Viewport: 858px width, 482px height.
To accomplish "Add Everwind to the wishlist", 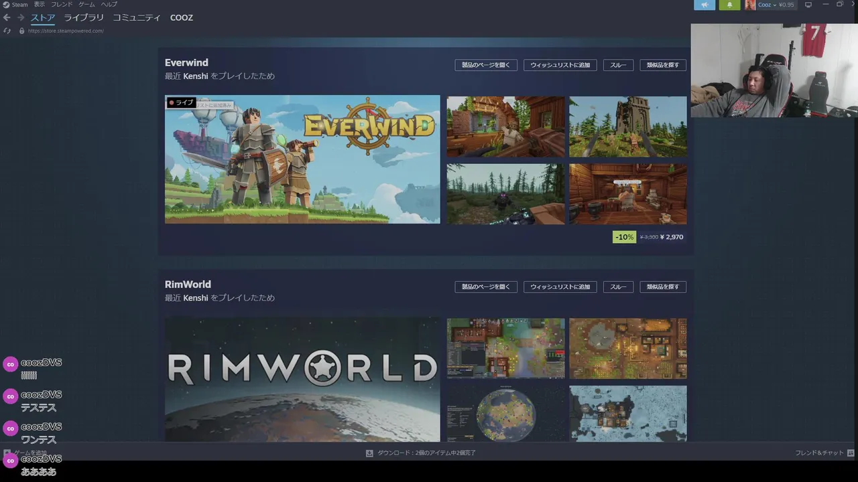I will 560,65.
